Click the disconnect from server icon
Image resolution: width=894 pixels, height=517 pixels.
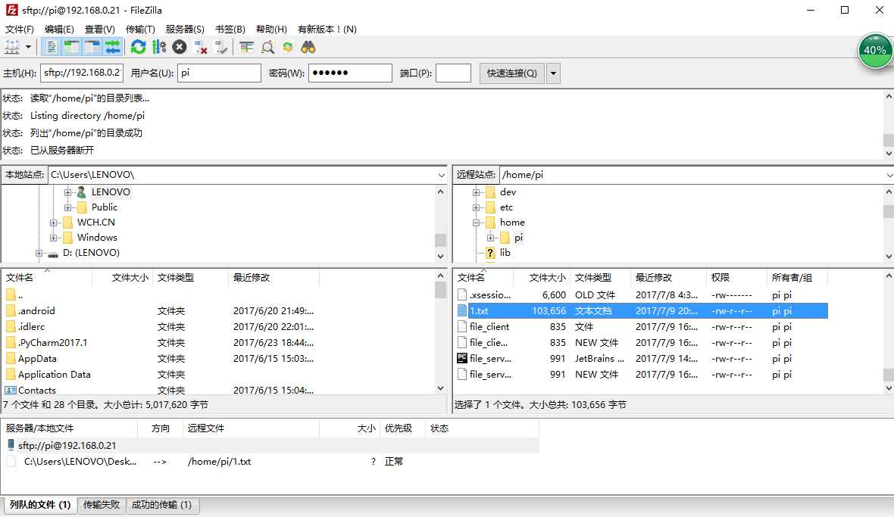click(x=200, y=47)
